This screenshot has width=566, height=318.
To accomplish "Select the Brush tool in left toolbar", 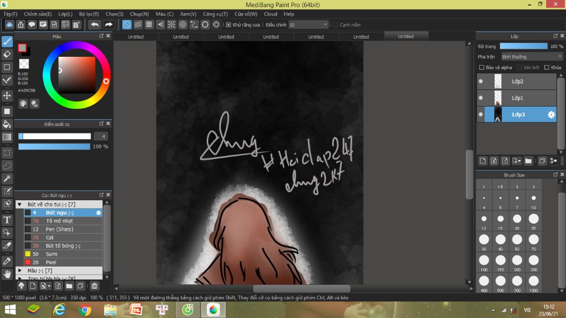I will [7, 41].
